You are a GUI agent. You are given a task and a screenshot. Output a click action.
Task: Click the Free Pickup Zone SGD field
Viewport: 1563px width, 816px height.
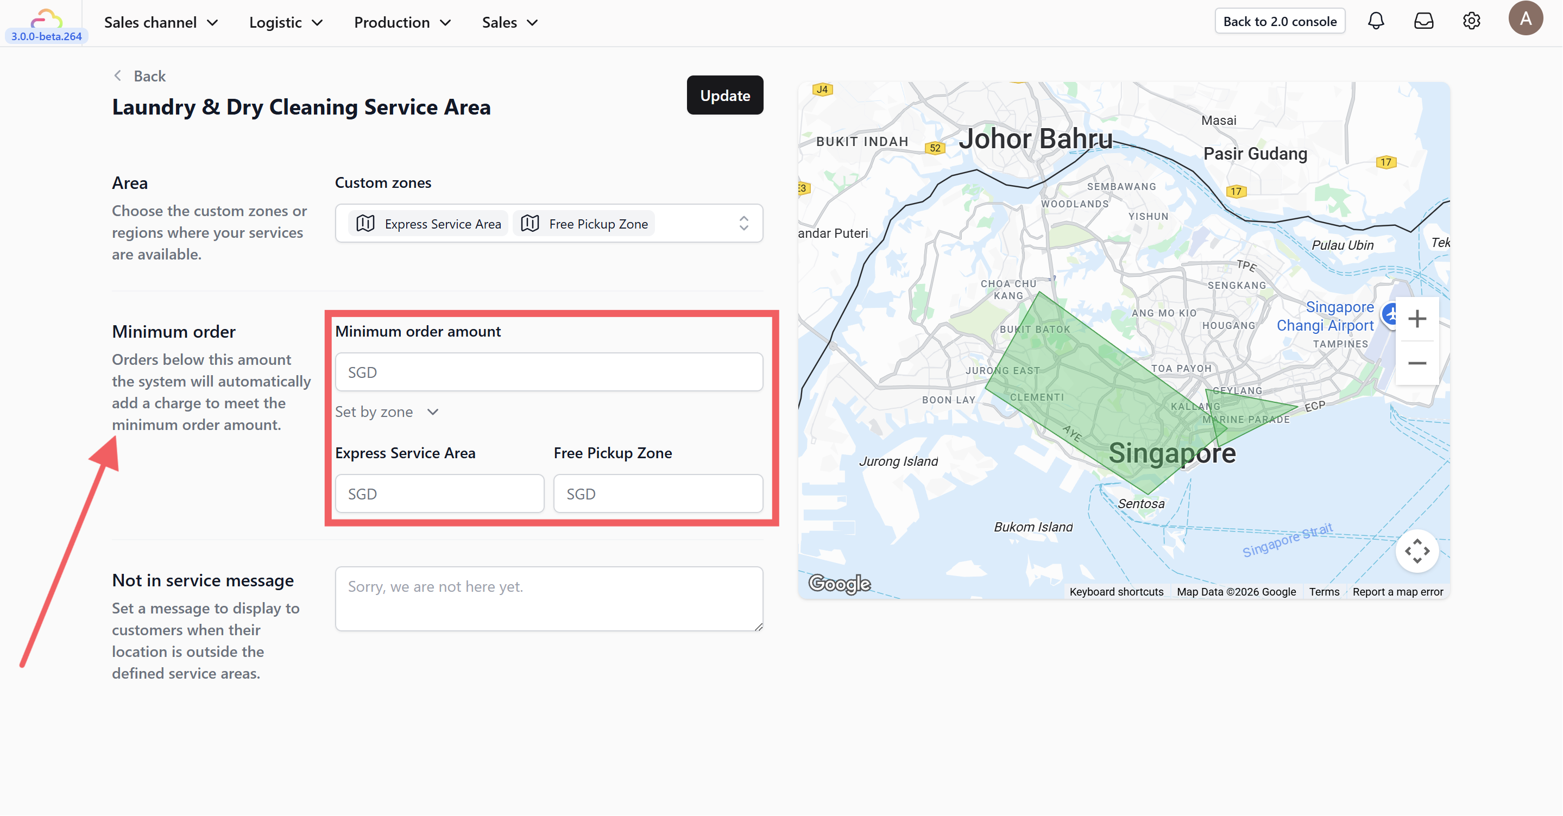click(658, 494)
